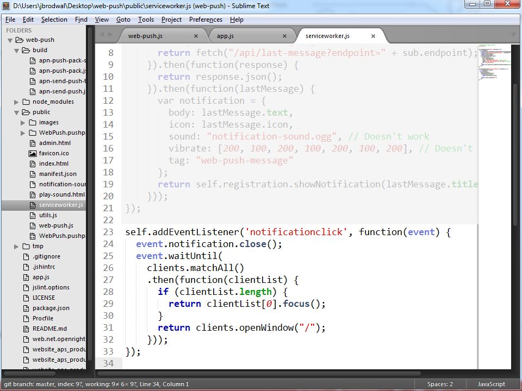Click the favicon.ico image file icon
Image resolution: width=522 pixels, height=391 pixels.
32,153
